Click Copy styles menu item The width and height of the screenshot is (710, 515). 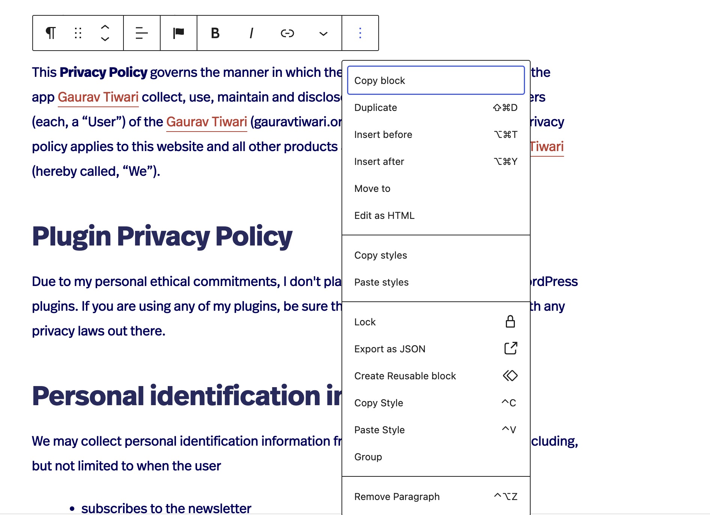(x=436, y=255)
